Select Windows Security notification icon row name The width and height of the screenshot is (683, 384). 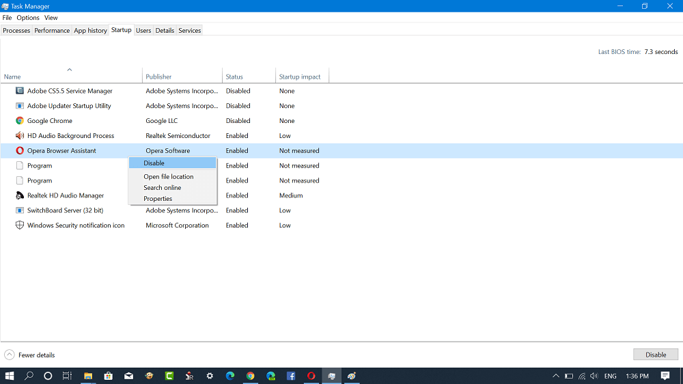76,225
